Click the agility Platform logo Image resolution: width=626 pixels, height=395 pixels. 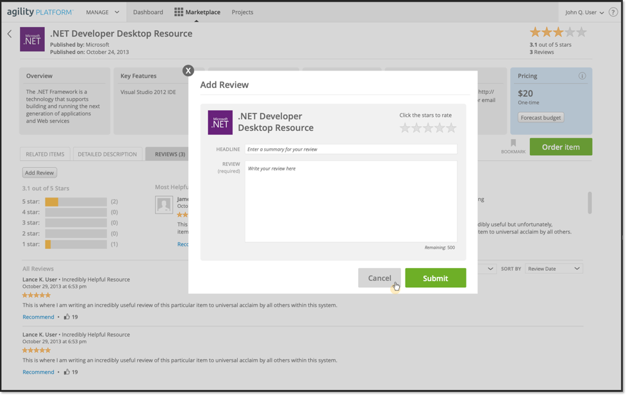click(x=40, y=12)
